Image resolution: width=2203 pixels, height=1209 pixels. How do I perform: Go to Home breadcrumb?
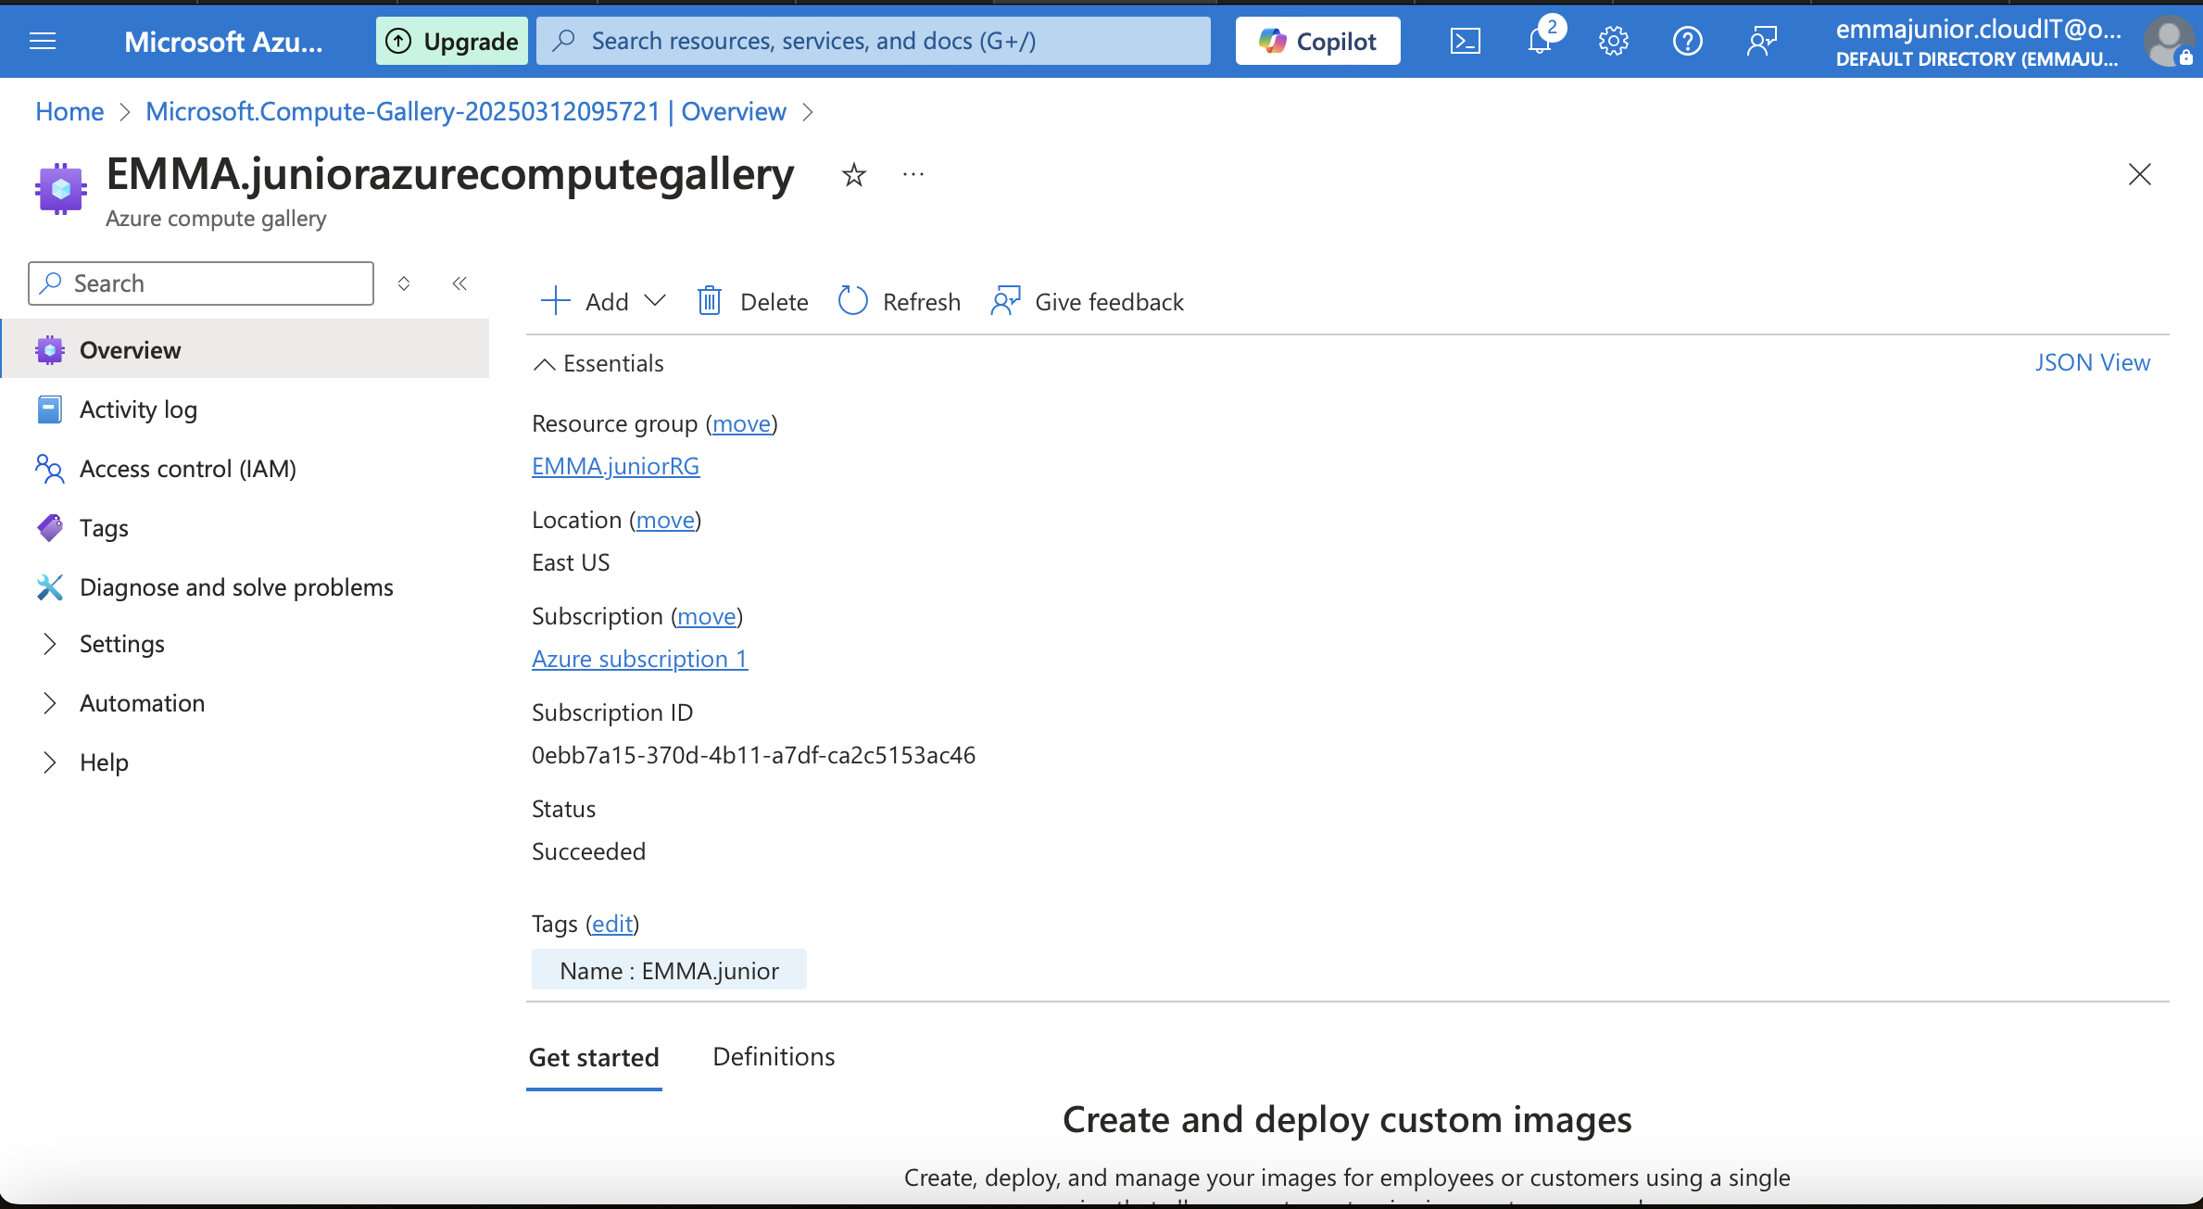pos(69,111)
